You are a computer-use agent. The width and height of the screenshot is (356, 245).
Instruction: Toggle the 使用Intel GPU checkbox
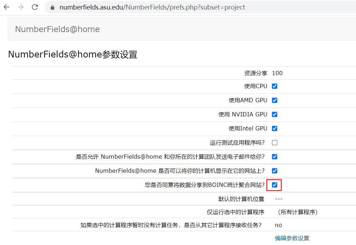point(274,129)
